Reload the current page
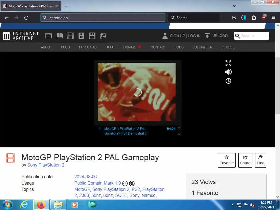Image resolution: width=280 pixels, height=210 pixels. 26,18
